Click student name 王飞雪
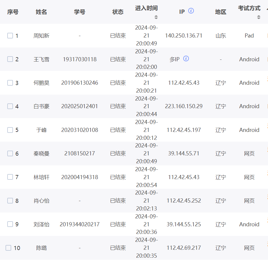Image resolution: width=268 pixels, height=260 pixels. click(x=41, y=60)
